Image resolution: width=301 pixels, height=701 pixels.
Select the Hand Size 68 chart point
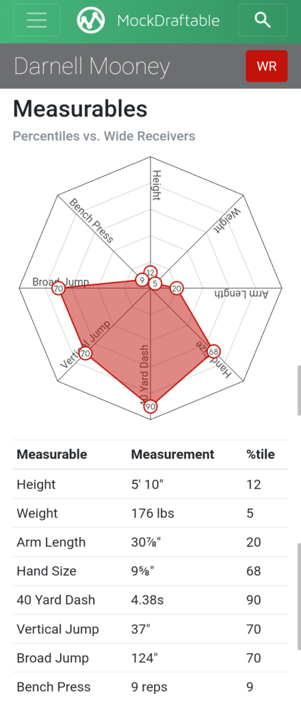pyautogui.click(x=214, y=351)
